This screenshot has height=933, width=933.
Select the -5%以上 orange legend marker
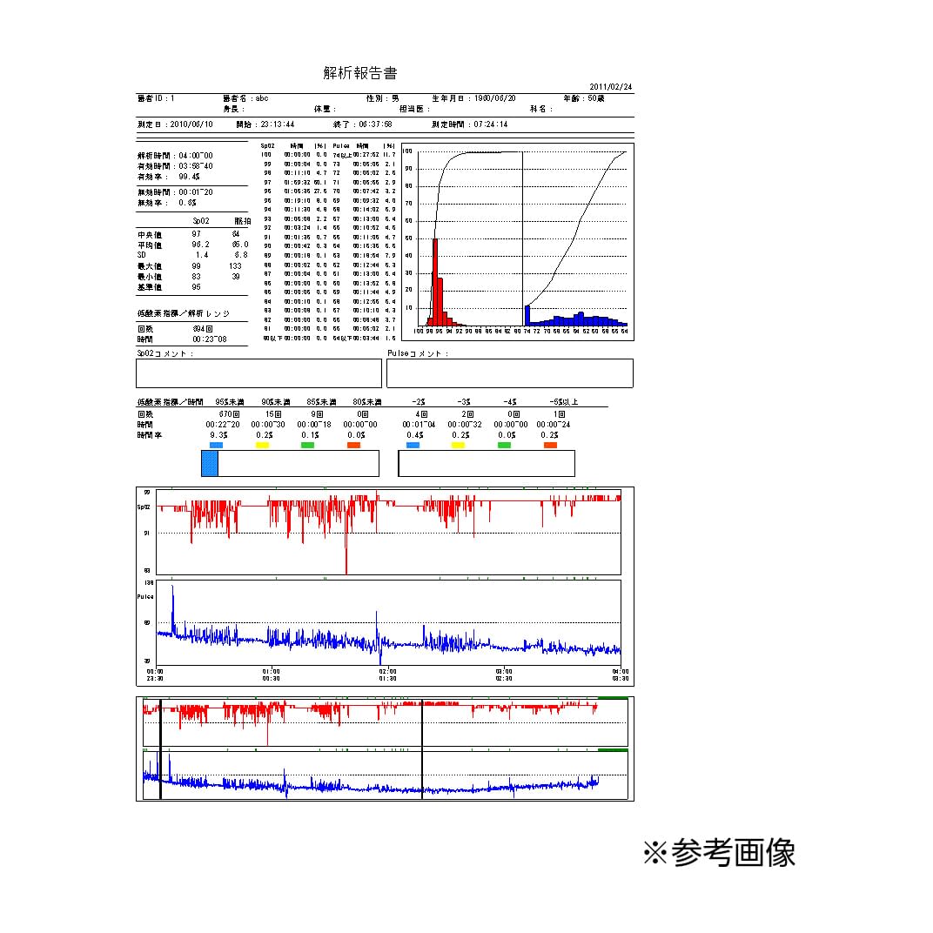click(549, 445)
